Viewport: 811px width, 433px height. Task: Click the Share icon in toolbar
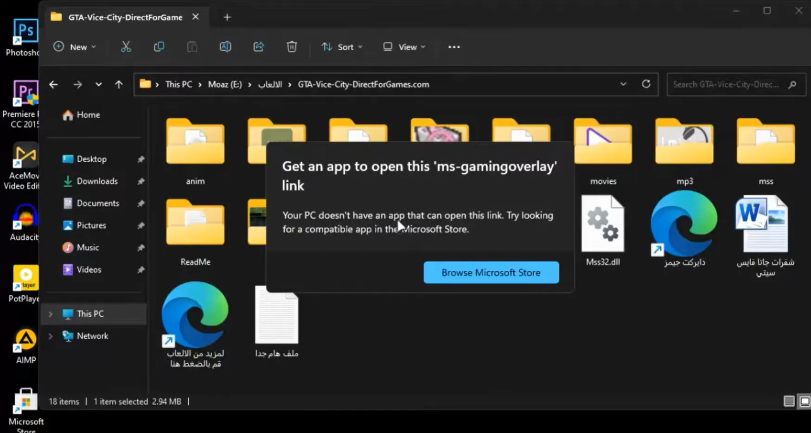[259, 47]
